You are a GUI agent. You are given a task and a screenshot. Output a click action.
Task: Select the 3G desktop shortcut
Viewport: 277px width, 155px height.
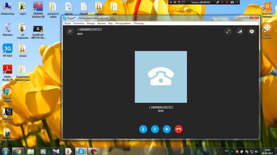(x=7, y=50)
